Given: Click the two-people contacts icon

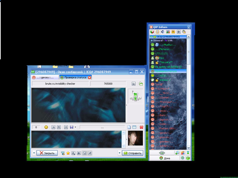Looking at the screenshot, I should 183,153.
